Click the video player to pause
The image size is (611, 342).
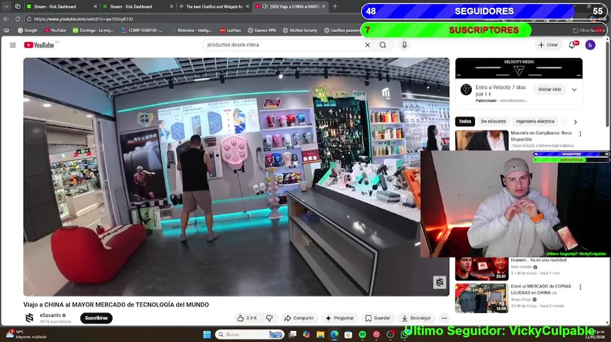236,177
